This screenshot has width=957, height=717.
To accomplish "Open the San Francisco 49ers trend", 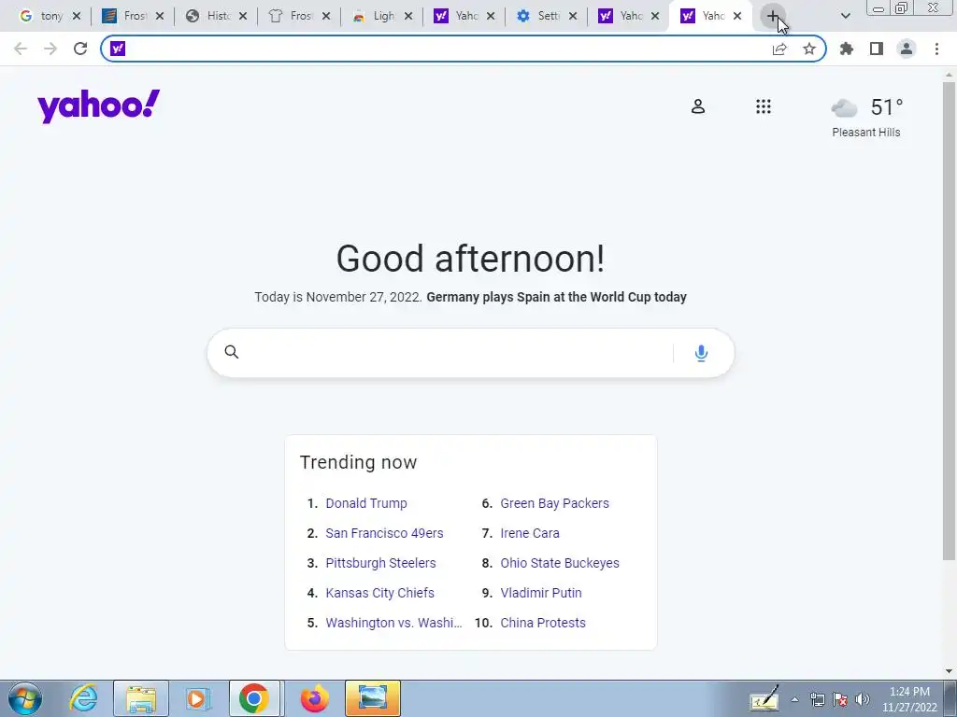I will pos(384,533).
